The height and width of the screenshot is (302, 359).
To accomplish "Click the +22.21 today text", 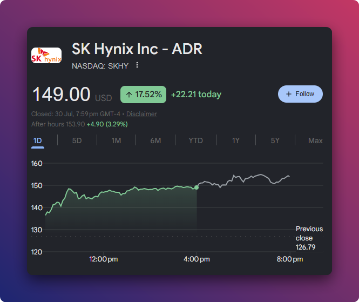I will tap(196, 95).
